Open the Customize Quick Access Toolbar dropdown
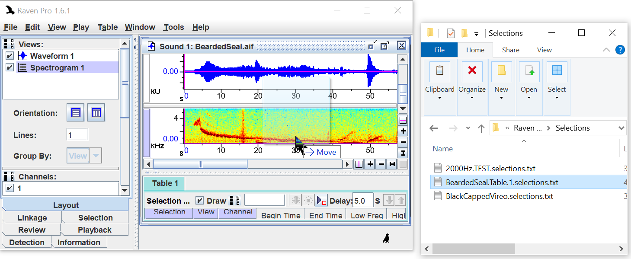This screenshot has width=631, height=259. click(x=476, y=34)
